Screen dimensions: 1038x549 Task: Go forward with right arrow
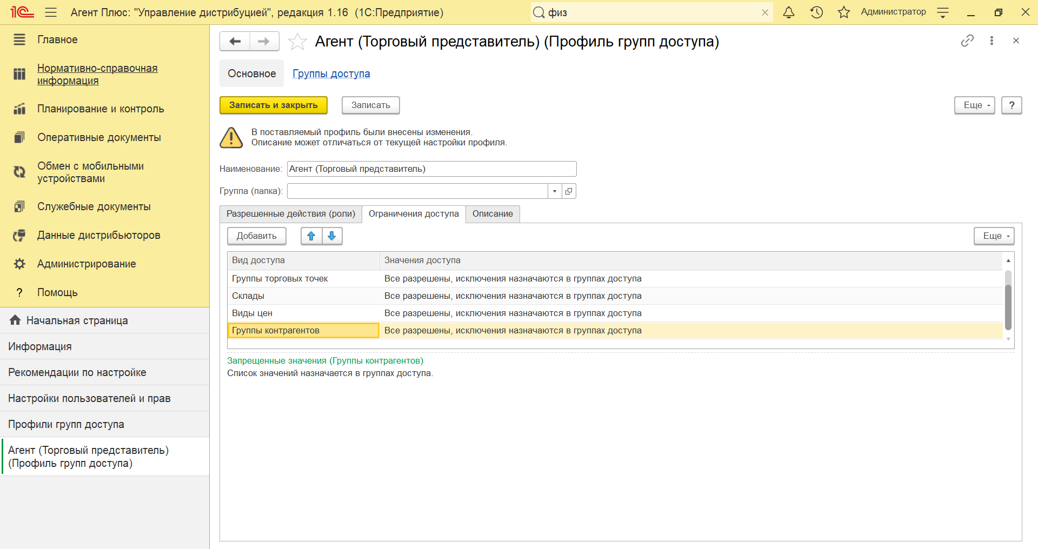pyautogui.click(x=264, y=41)
